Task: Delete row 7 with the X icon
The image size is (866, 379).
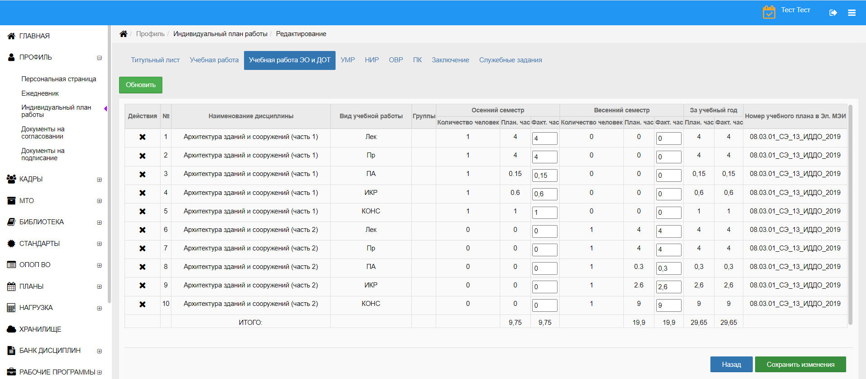Action: click(x=143, y=249)
